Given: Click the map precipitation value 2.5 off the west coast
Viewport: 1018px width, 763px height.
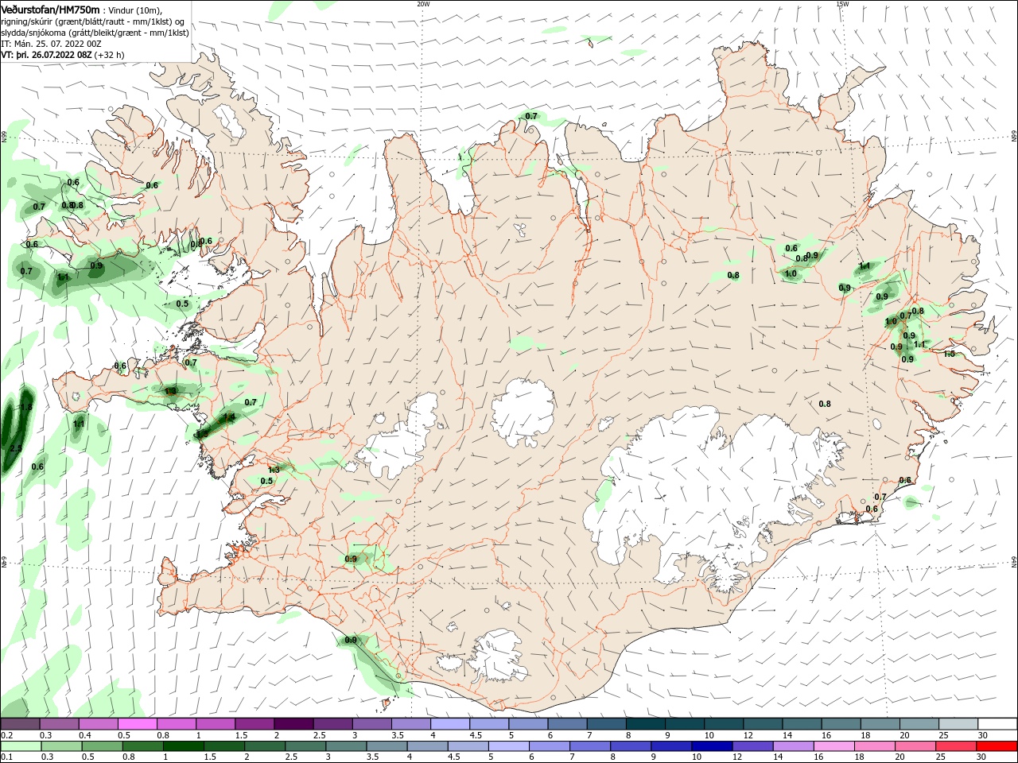Looking at the screenshot, I should tap(16, 449).
